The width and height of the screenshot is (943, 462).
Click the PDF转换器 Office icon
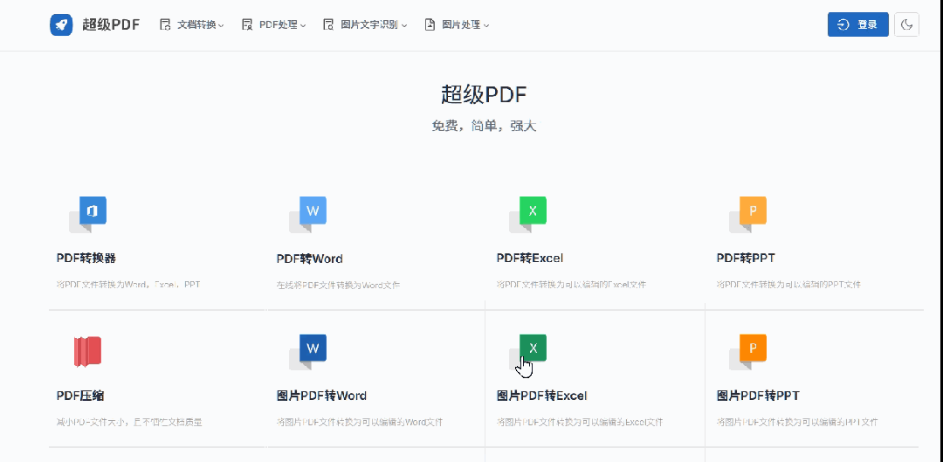pyautogui.click(x=88, y=215)
